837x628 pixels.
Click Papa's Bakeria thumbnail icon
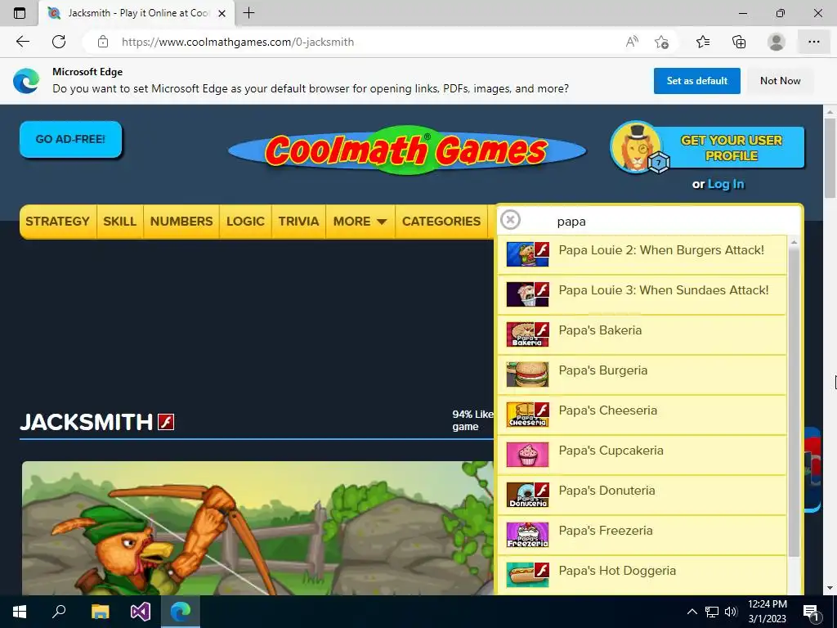(x=527, y=334)
